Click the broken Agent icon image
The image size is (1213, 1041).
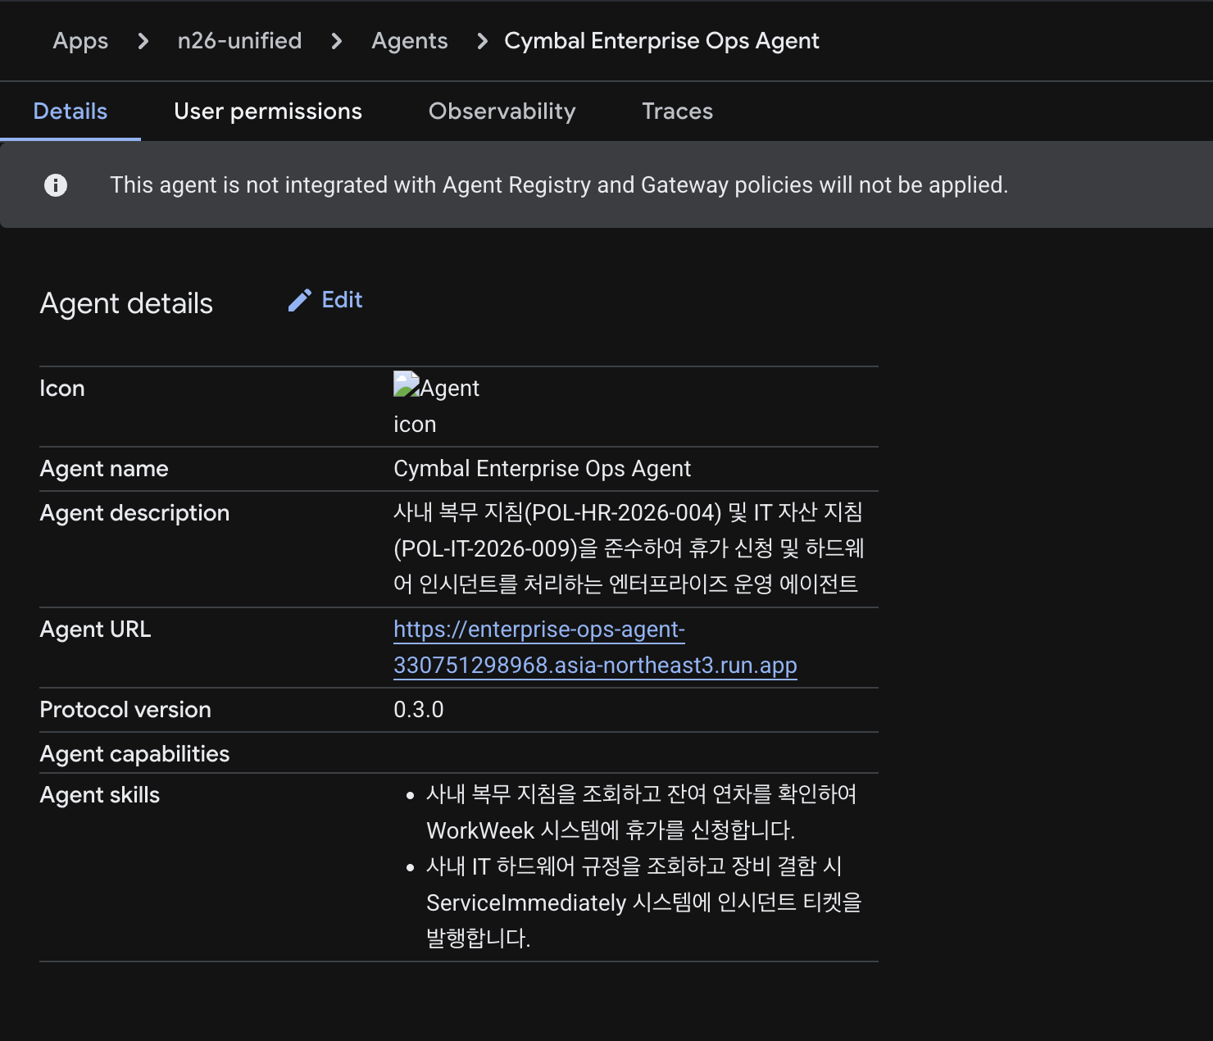click(407, 384)
